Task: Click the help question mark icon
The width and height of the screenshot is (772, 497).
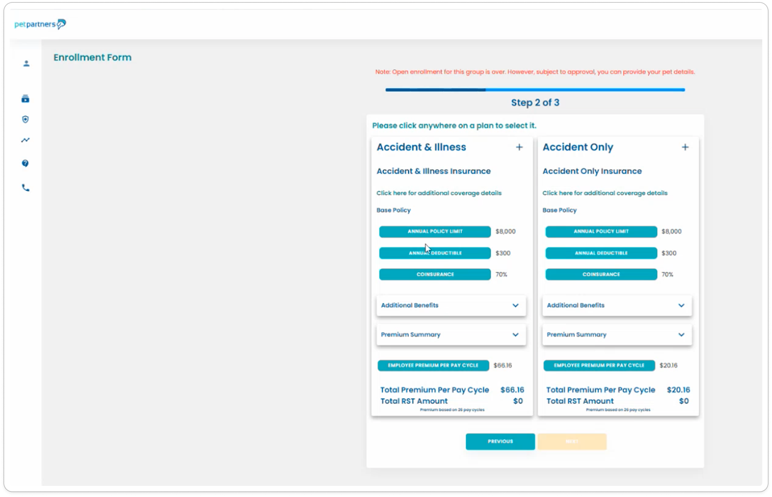Action: click(x=25, y=163)
